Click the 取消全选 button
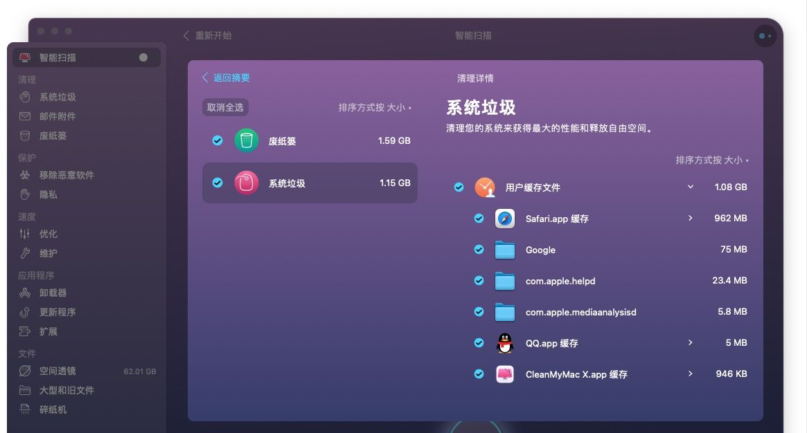The image size is (807, 433). (x=225, y=107)
